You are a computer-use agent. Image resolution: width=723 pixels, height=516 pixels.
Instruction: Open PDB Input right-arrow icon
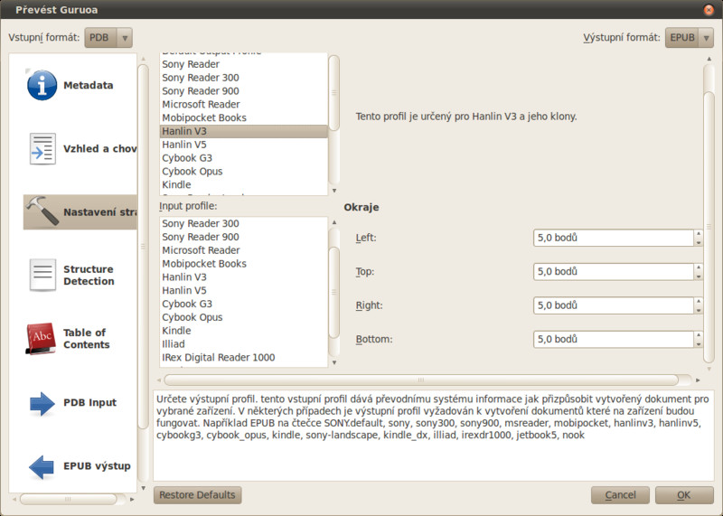tap(42, 402)
